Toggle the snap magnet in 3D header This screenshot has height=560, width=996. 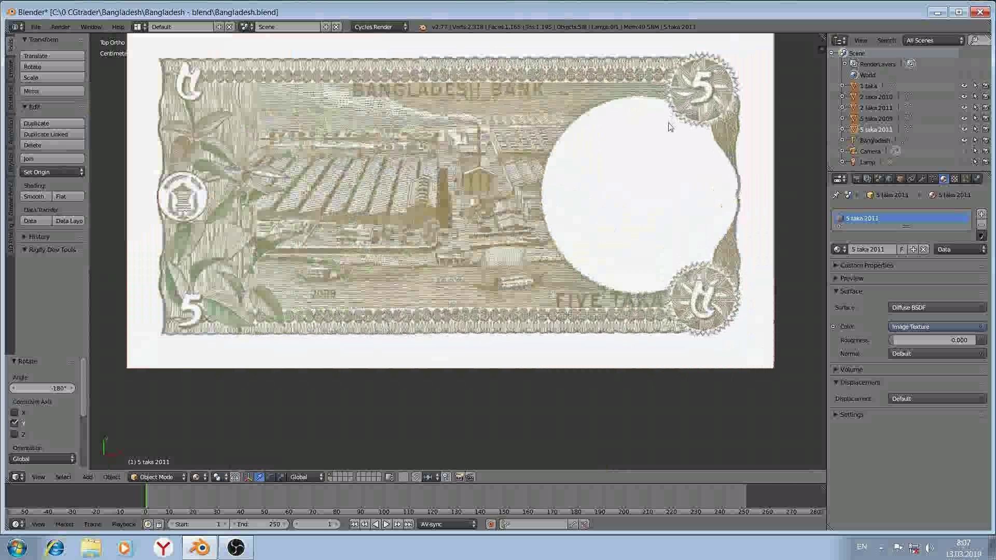(416, 477)
